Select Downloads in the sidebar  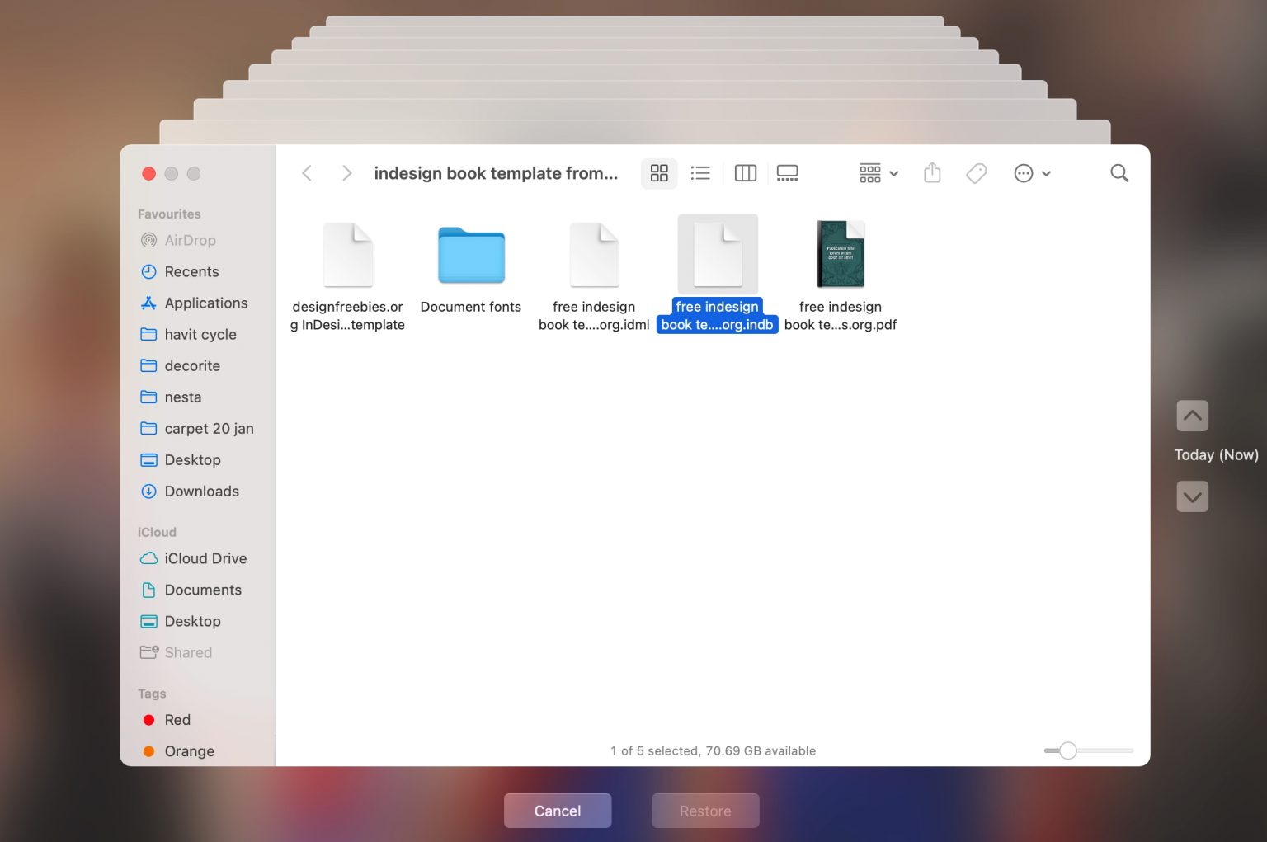click(x=201, y=491)
